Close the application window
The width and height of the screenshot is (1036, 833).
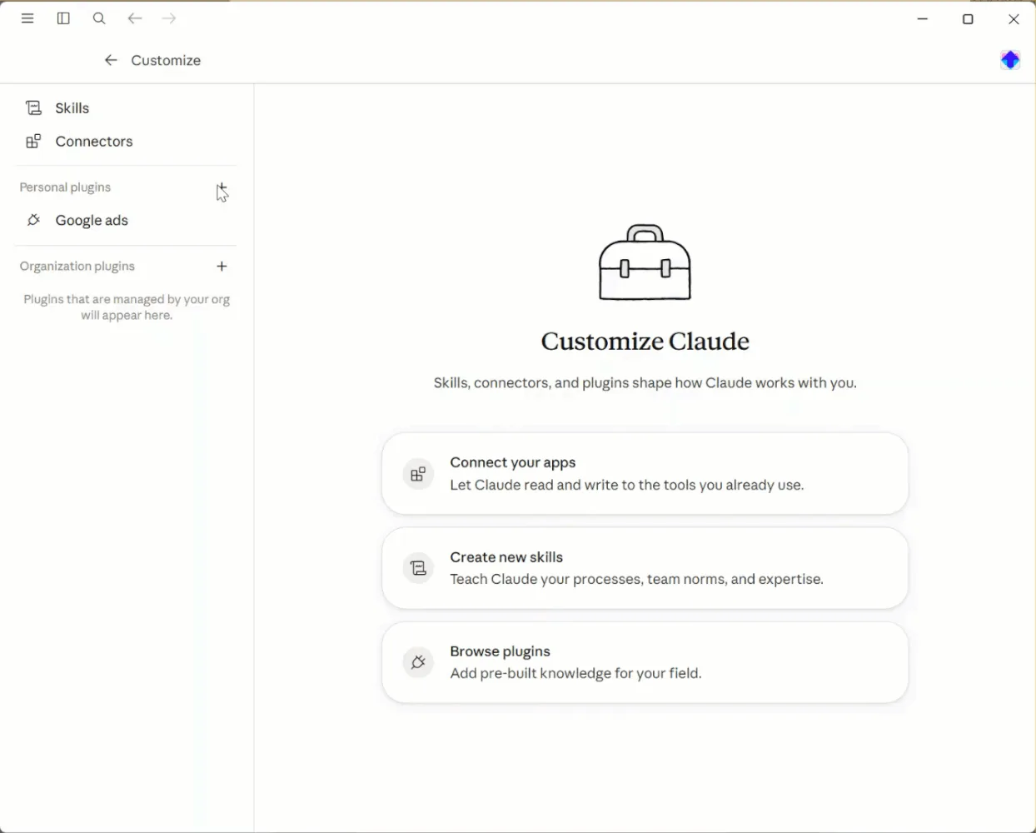[1014, 18]
